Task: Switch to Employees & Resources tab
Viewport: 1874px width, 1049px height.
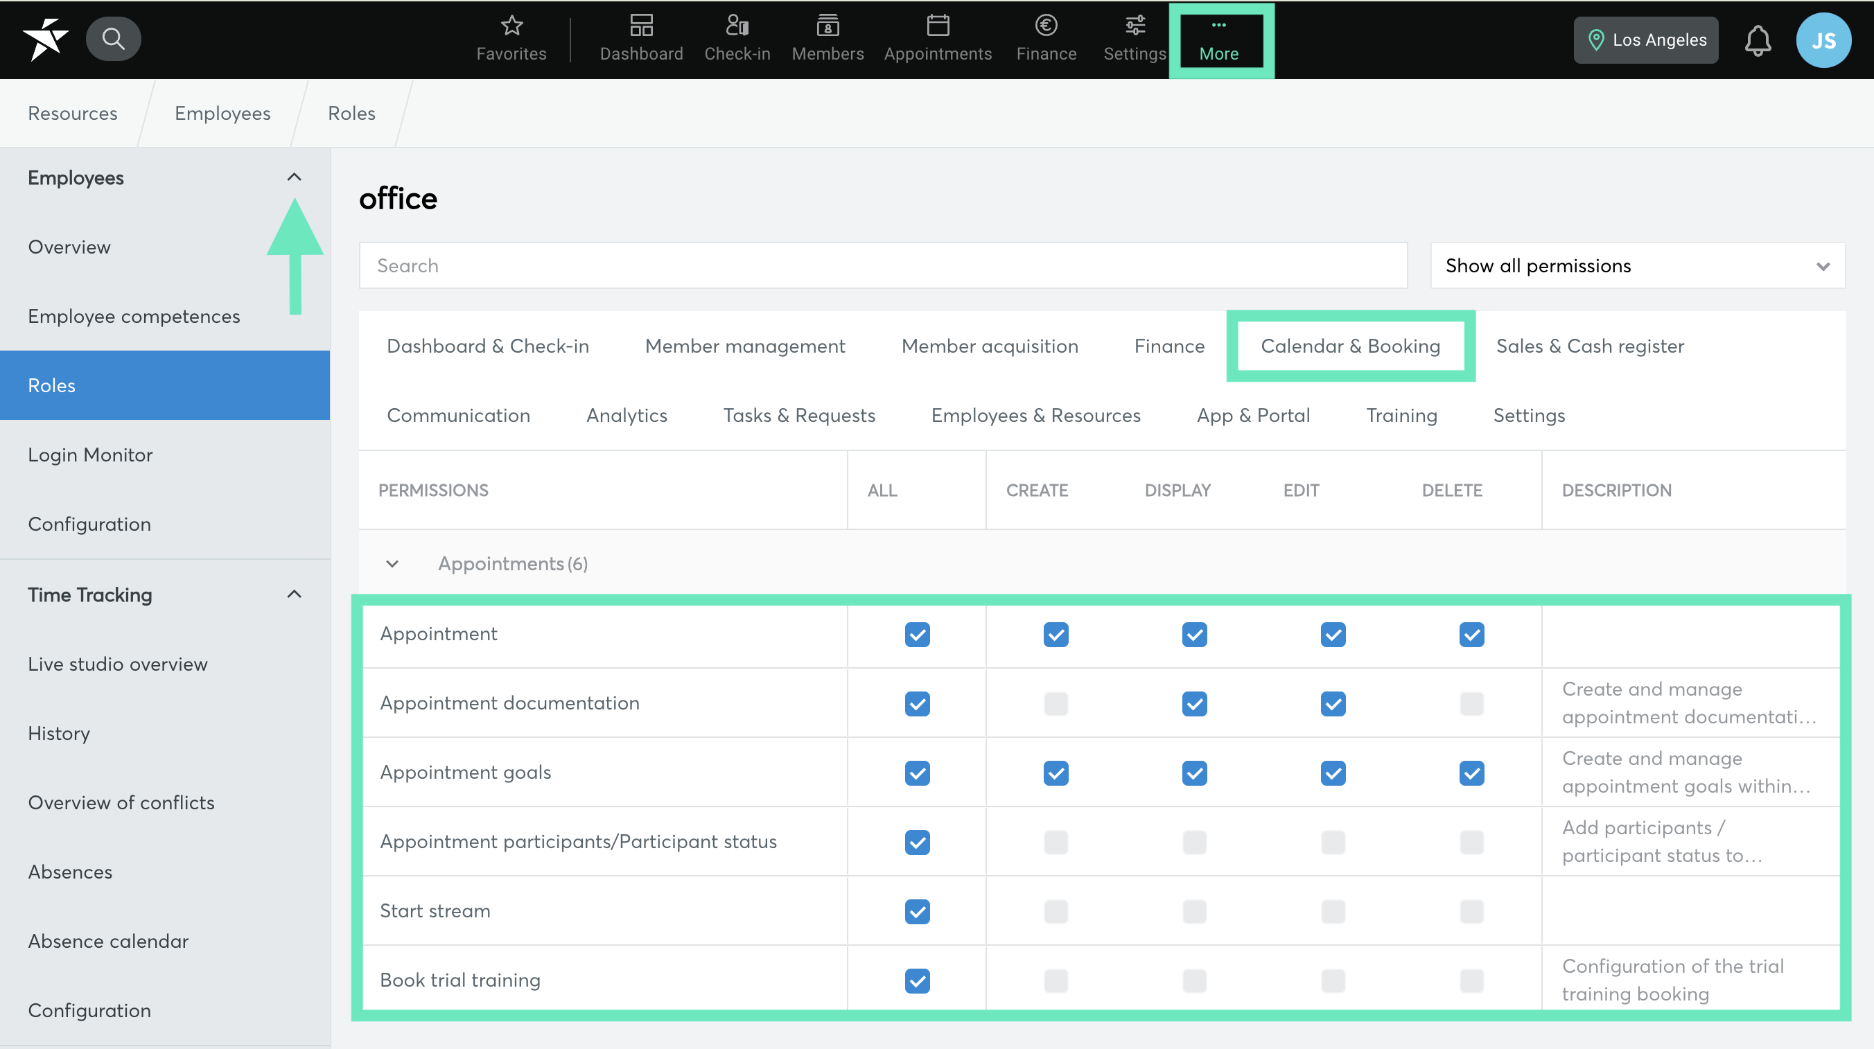Action: point(1035,416)
